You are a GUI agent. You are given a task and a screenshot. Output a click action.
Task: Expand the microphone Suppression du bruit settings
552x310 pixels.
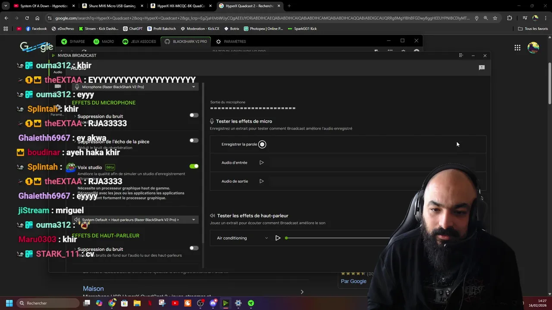75,117
